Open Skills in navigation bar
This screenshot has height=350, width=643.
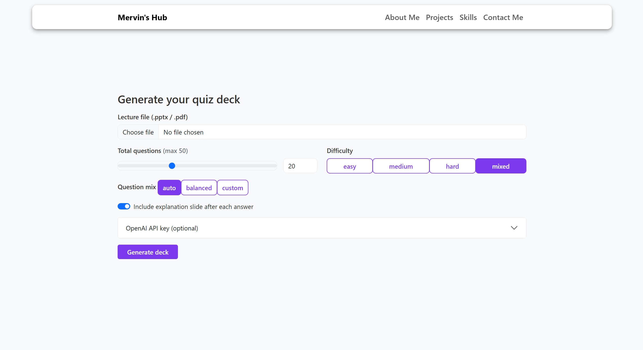(x=468, y=17)
